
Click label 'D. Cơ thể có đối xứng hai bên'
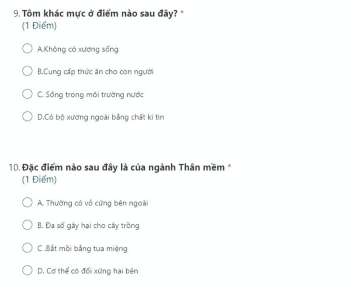click(87, 271)
